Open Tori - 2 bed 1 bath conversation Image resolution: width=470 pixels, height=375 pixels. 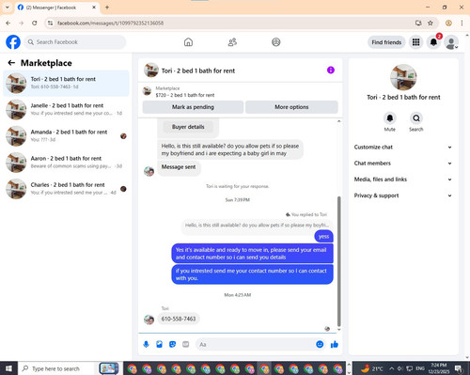[66, 83]
